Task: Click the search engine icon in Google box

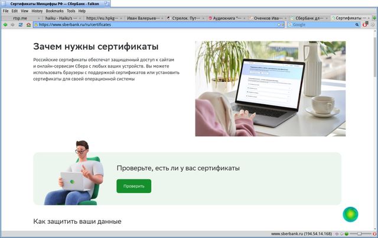Action: tap(290, 25)
